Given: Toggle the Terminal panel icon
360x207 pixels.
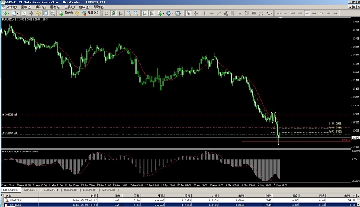Looking at the screenshot, I should coord(46,13).
